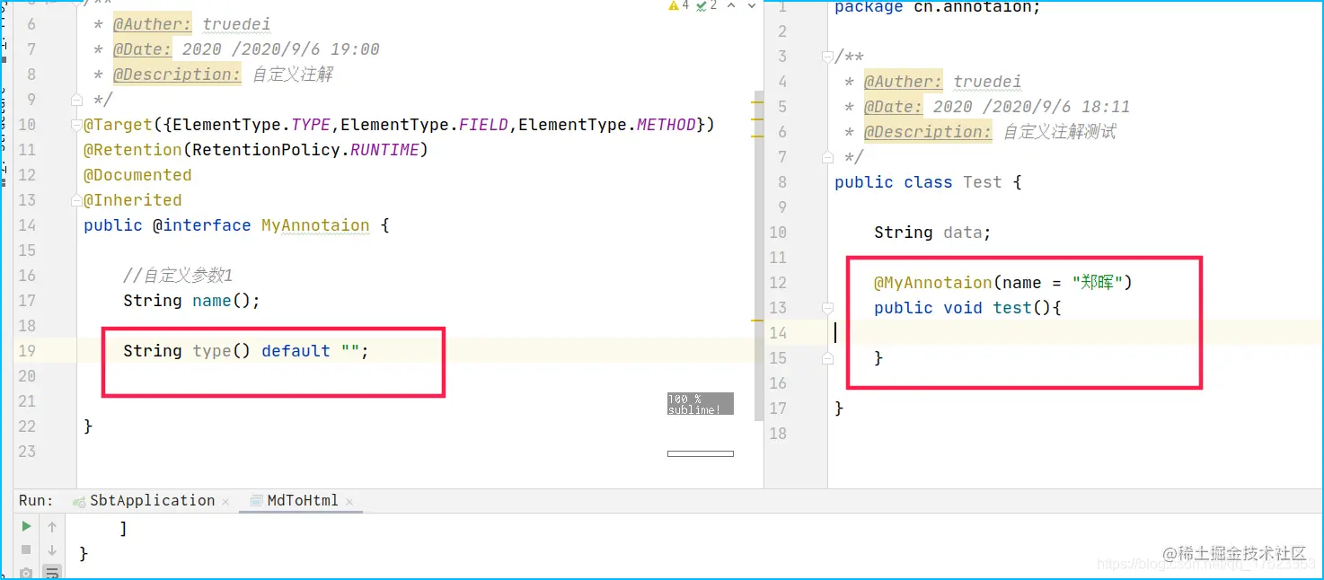Viewport: 1324px width, 580px height.
Task: Click the data field declaration
Action: [932, 233]
